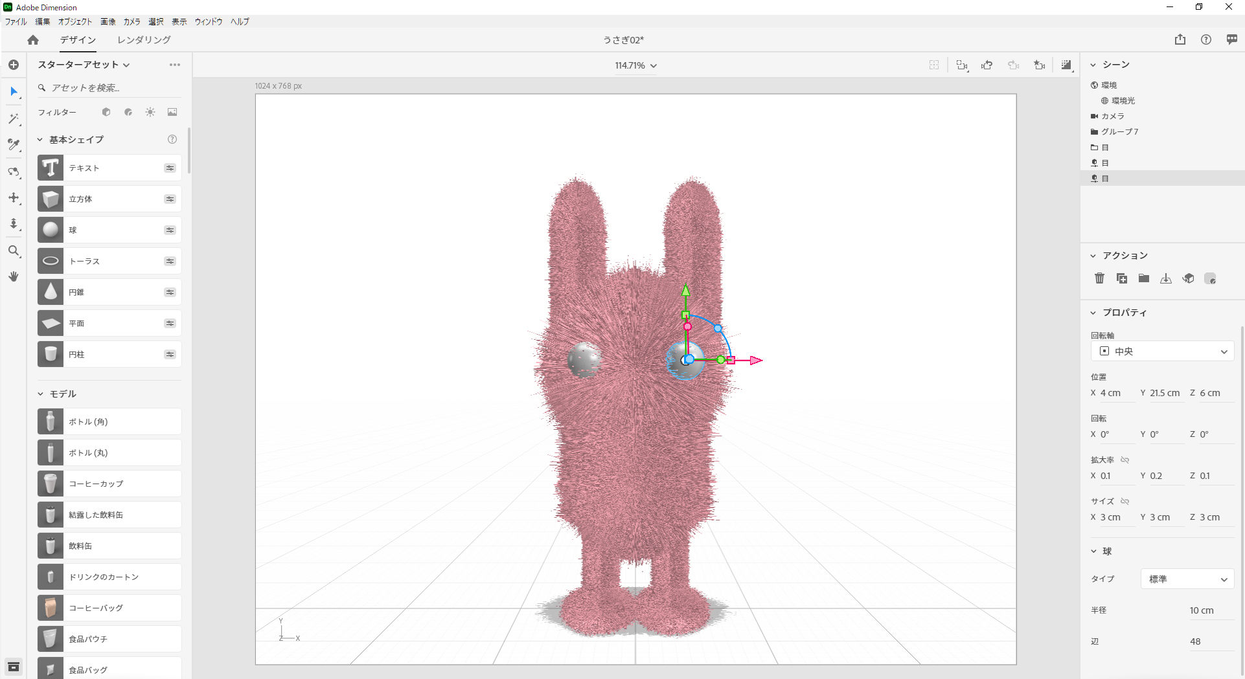Screen dimensions: 1245x679
Task: Select グループ7 in the scene panel
Action: coord(1119,131)
